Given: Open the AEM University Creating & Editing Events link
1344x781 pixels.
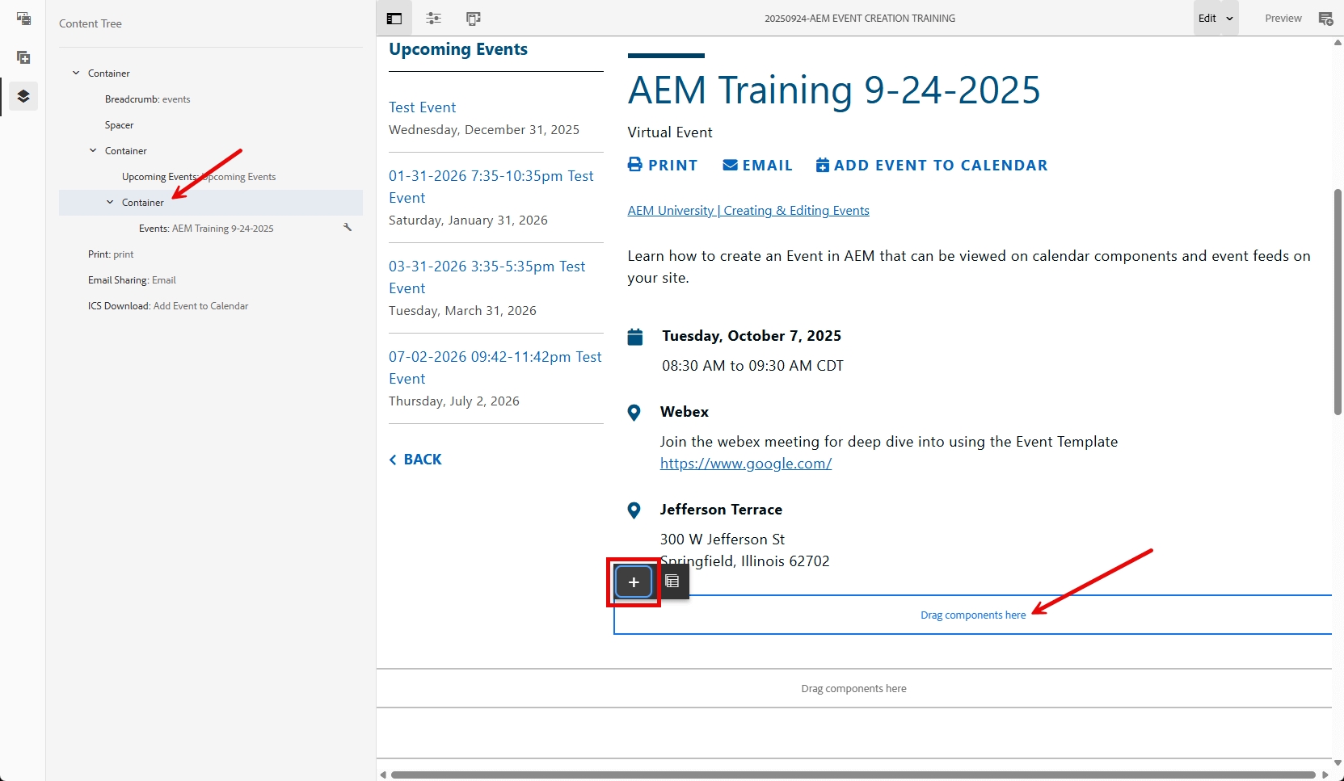Looking at the screenshot, I should point(748,211).
